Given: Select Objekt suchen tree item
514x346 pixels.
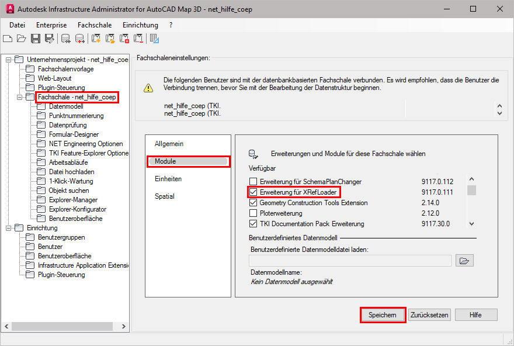Looking at the screenshot, I should tap(69, 191).
